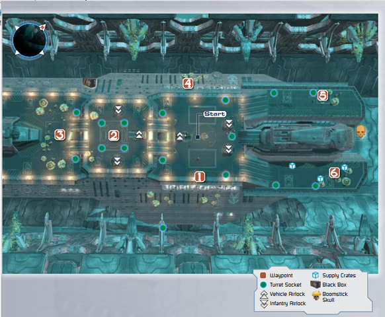Select the infantry airlock above waypoint 2
This screenshot has width=385, height=317.
118,110
